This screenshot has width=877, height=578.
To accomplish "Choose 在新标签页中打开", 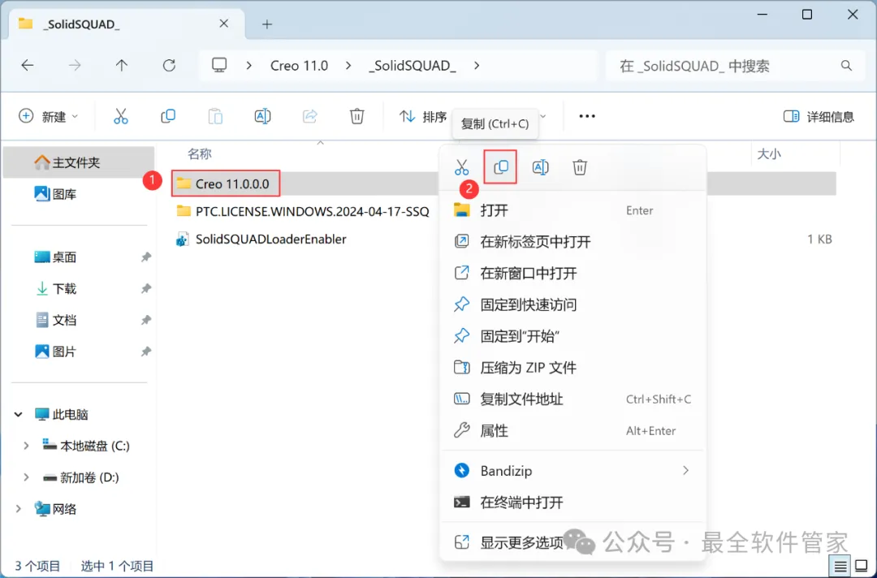I will [572, 241].
